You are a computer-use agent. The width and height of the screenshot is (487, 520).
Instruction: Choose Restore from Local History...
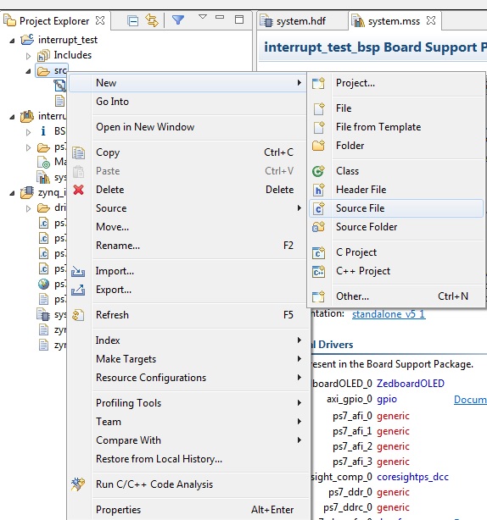coord(188,459)
